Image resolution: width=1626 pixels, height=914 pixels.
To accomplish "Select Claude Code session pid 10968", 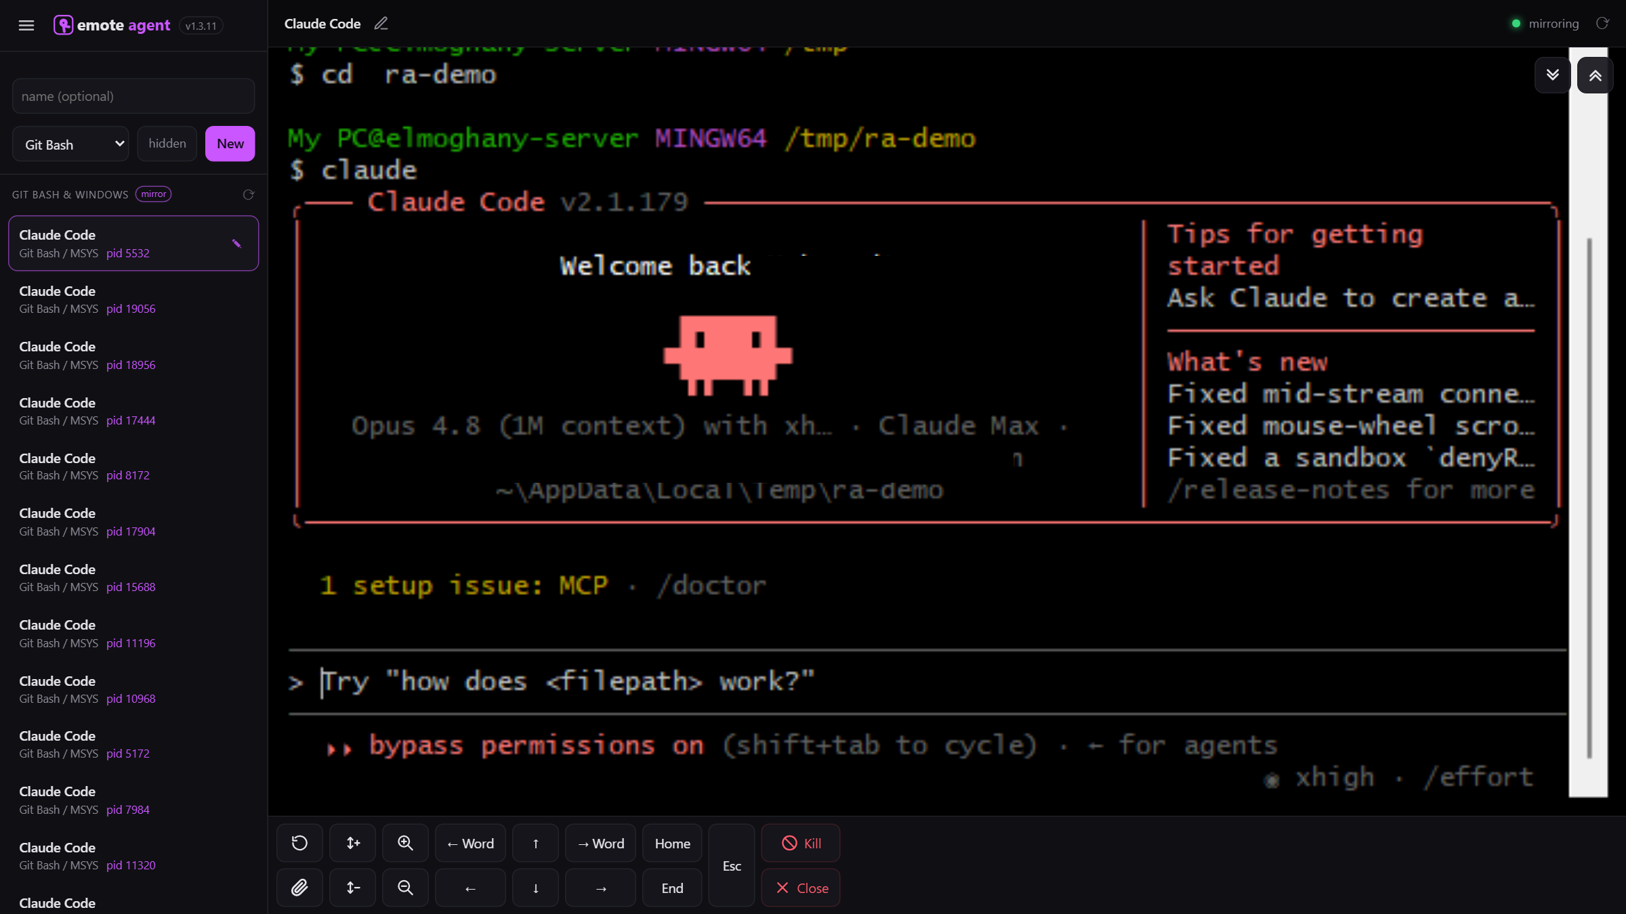I will point(133,689).
